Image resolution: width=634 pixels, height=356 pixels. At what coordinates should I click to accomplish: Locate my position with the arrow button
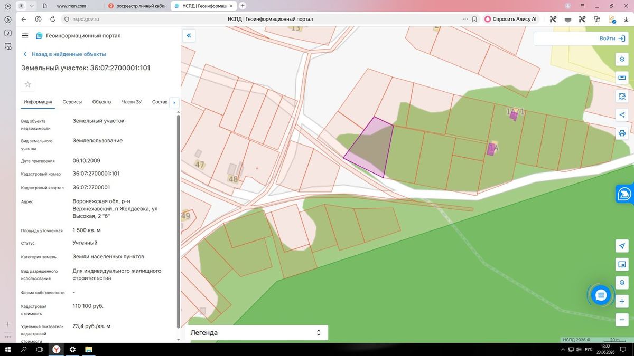[622, 246]
